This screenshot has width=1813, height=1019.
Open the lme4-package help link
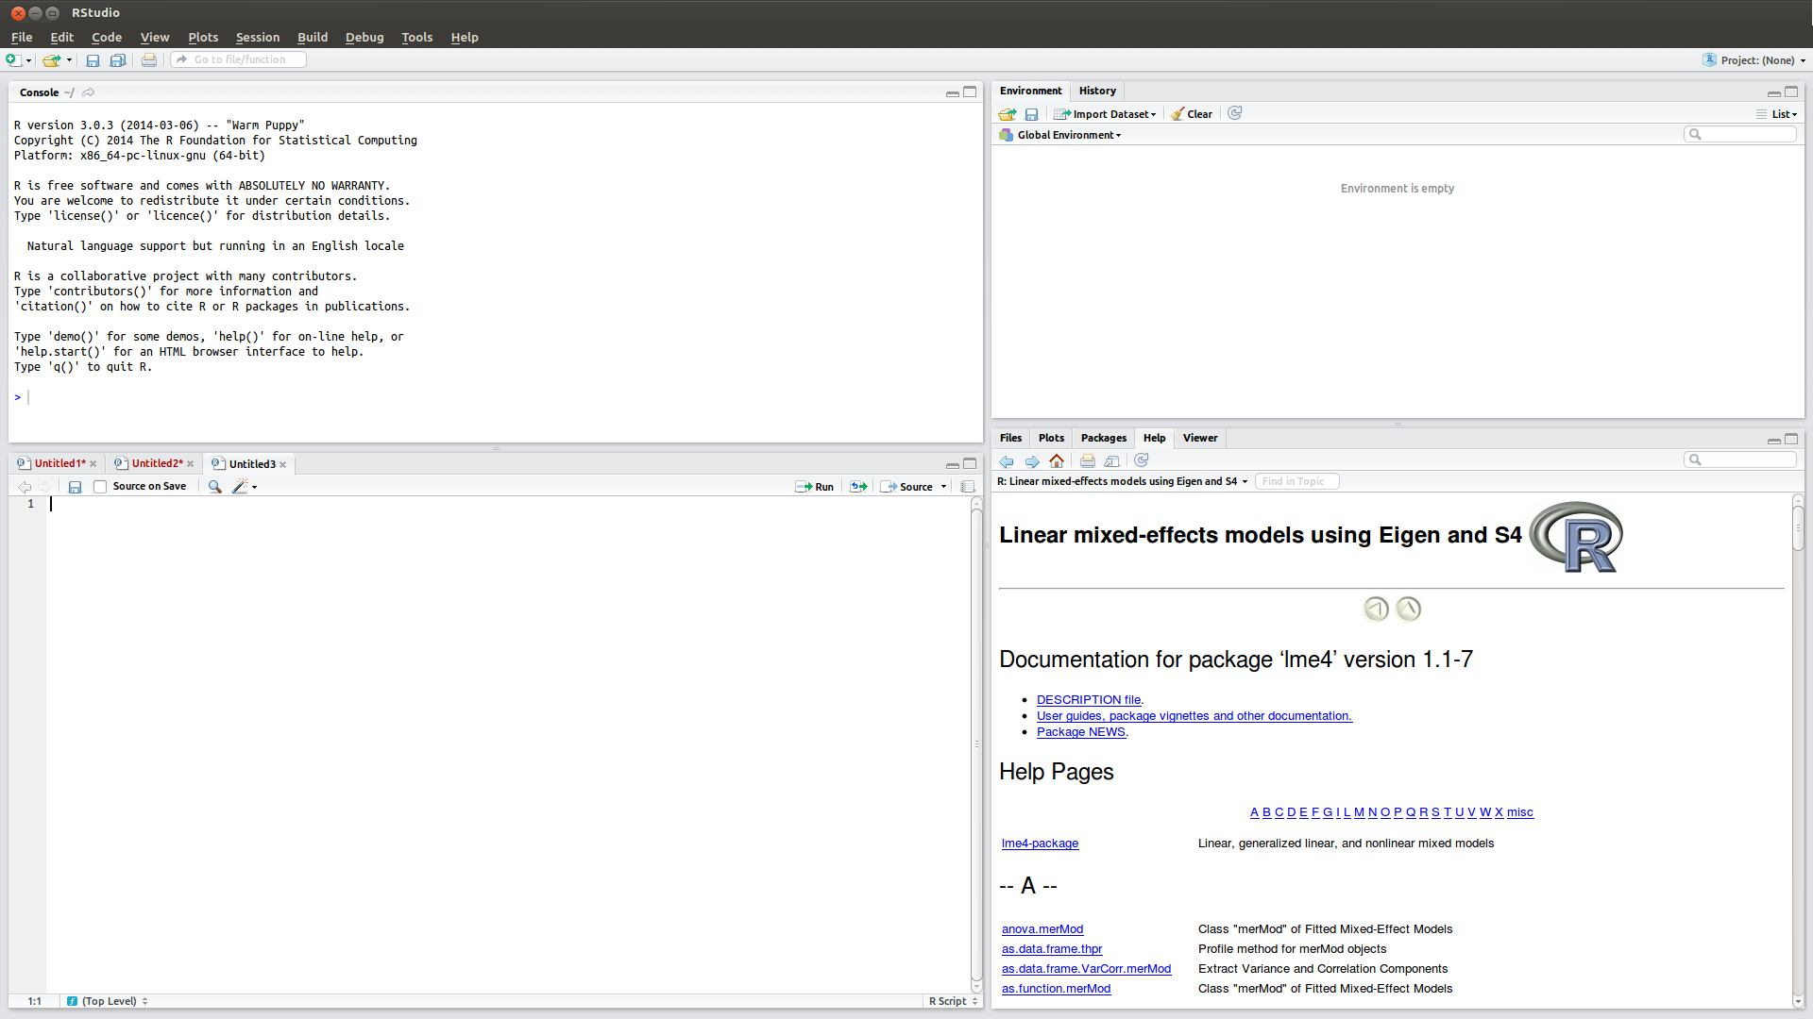[x=1040, y=844]
